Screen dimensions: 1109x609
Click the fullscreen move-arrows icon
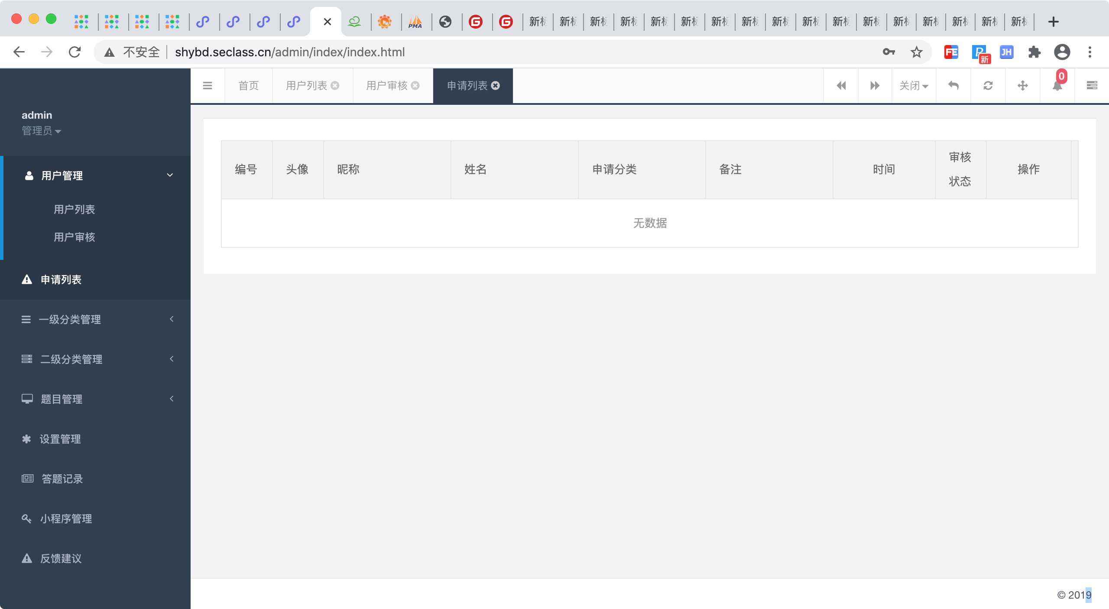[1023, 86]
